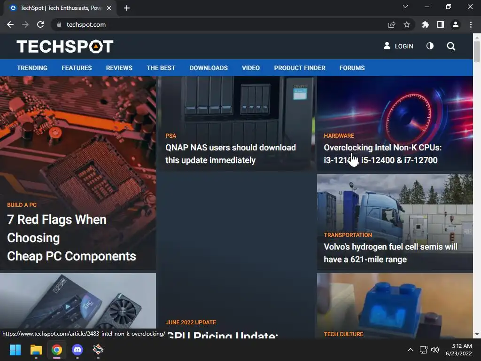This screenshot has height=361, width=481.
Task: Open a new browser tab
Action: point(127,8)
